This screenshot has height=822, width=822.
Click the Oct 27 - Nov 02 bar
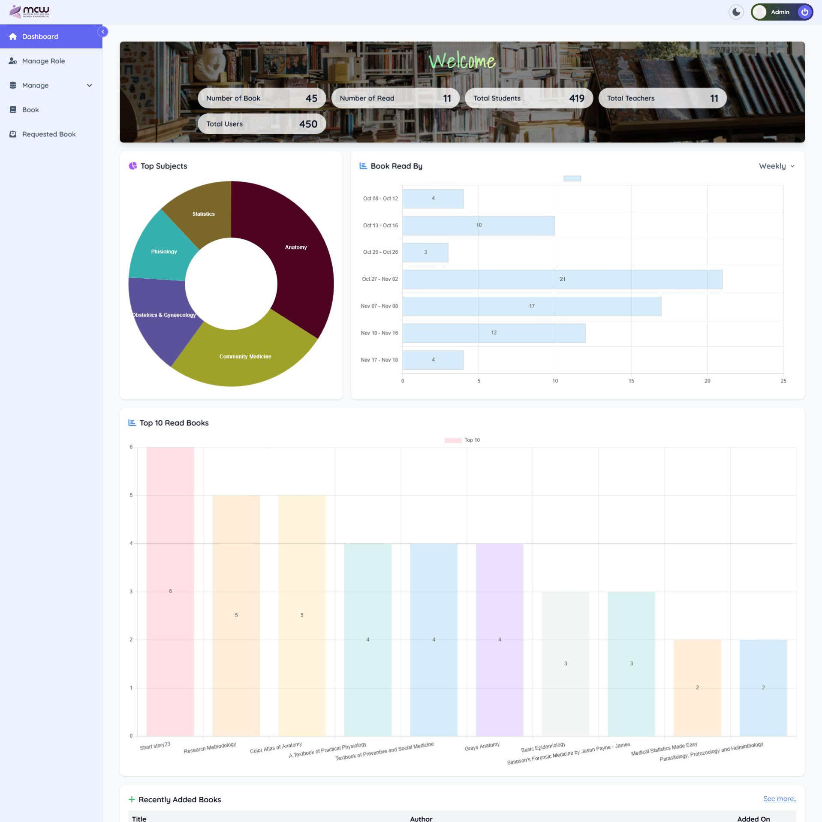tap(562, 279)
